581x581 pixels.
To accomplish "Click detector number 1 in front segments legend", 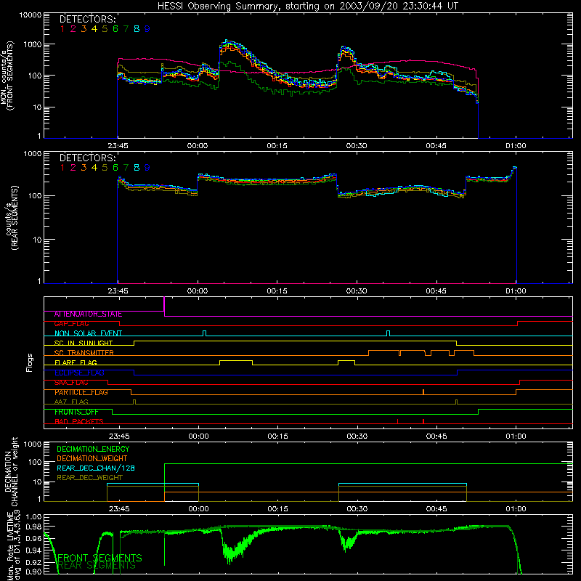I will point(62,29).
